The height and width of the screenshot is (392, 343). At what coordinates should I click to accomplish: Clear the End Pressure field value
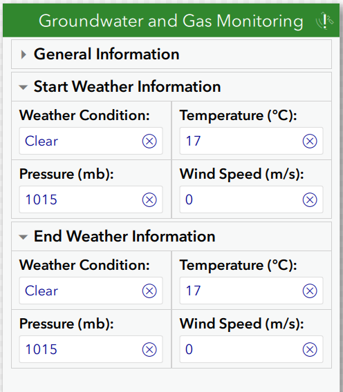pos(149,349)
